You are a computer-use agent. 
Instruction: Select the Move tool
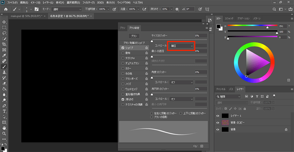[x=4, y=22]
